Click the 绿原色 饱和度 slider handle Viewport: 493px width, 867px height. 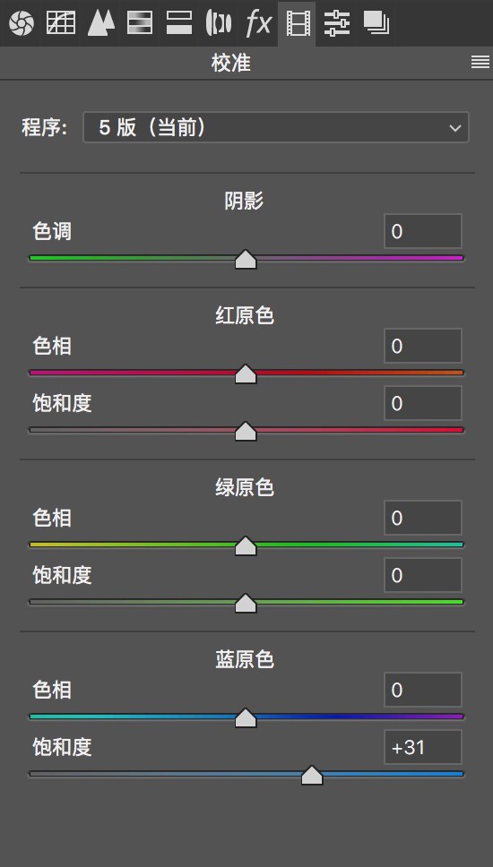pyautogui.click(x=246, y=604)
